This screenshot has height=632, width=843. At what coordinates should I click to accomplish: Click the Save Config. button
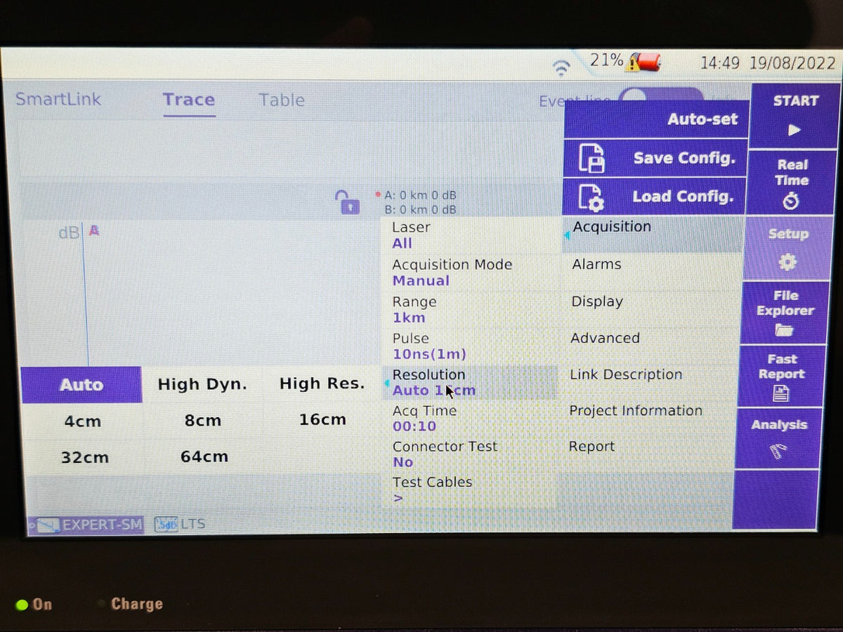coord(655,158)
